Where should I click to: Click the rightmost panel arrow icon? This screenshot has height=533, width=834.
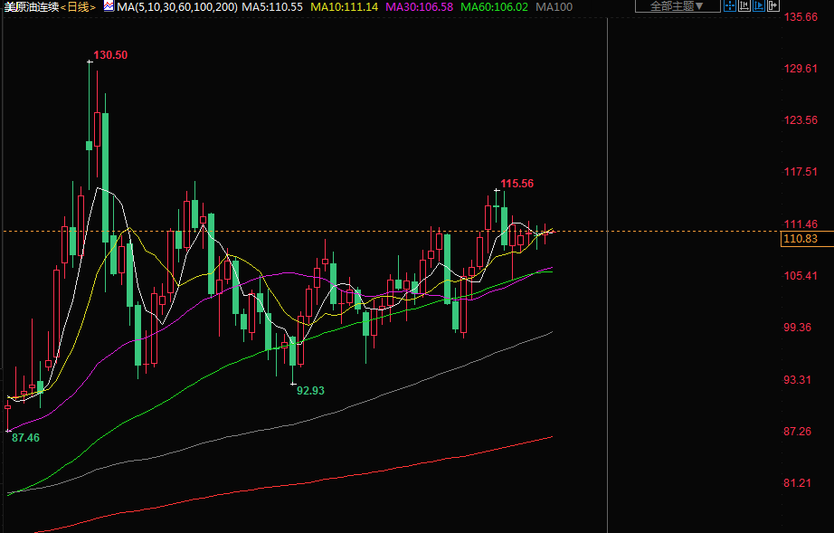pyautogui.click(x=773, y=5)
